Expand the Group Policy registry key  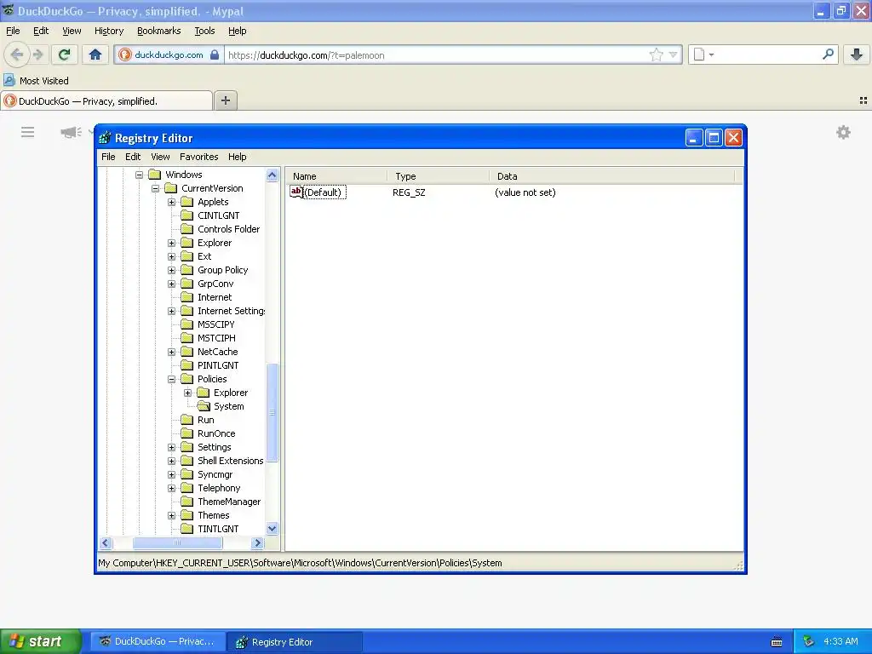coord(171,270)
